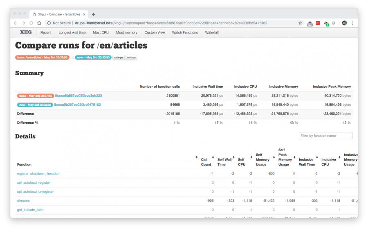This screenshot has height=230, width=368.
Task: Open dirname function link
Action: (x=23, y=201)
